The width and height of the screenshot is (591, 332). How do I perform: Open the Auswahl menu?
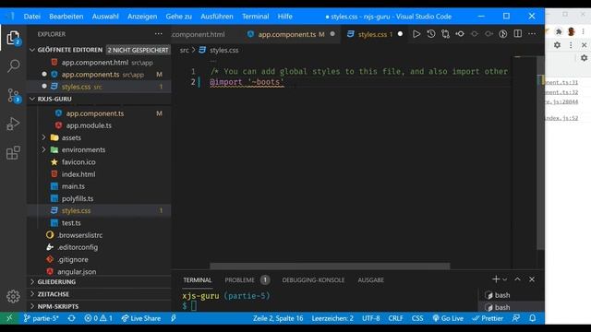[x=105, y=17]
